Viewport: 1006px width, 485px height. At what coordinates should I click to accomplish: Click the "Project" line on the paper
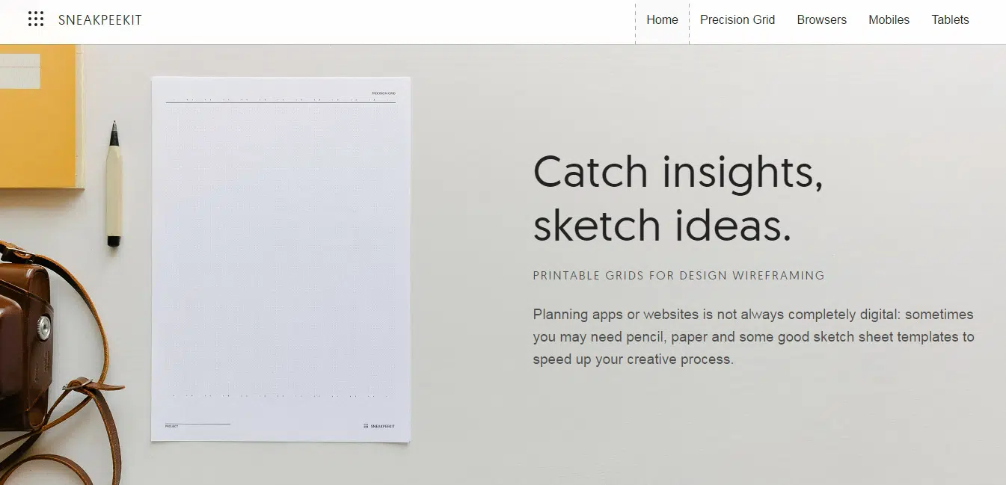pos(196,425)
